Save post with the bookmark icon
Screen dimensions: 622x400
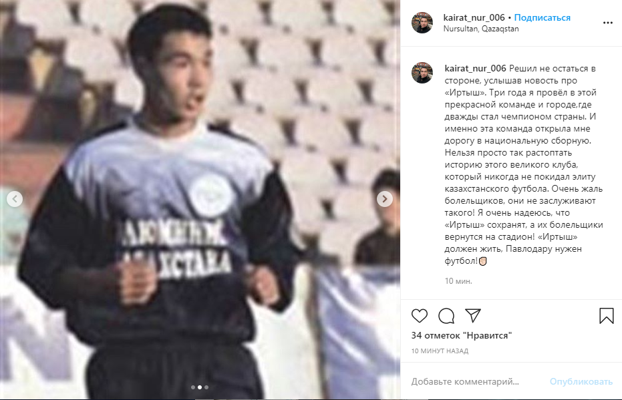[606, 316]
